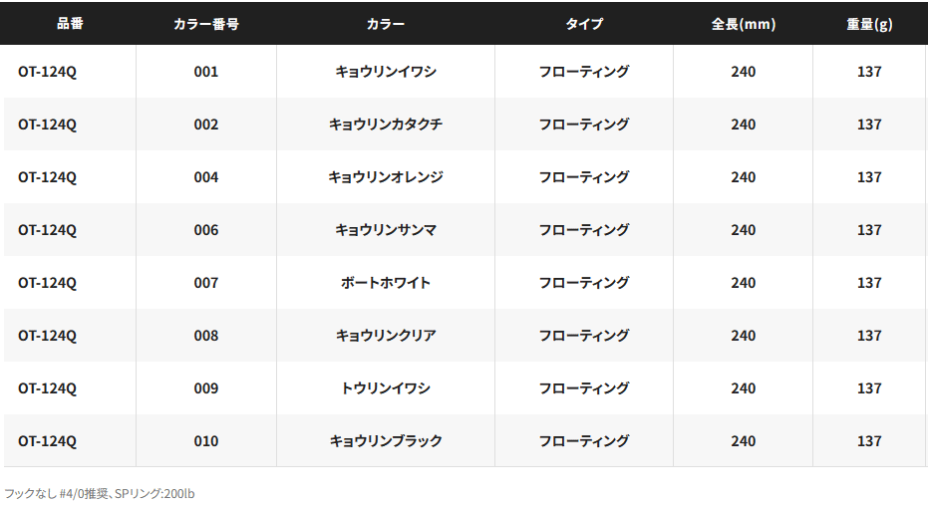Click OT-124Q in the 009 row
The height and width of the screenshot is (506, 928).
pos(48,388)
